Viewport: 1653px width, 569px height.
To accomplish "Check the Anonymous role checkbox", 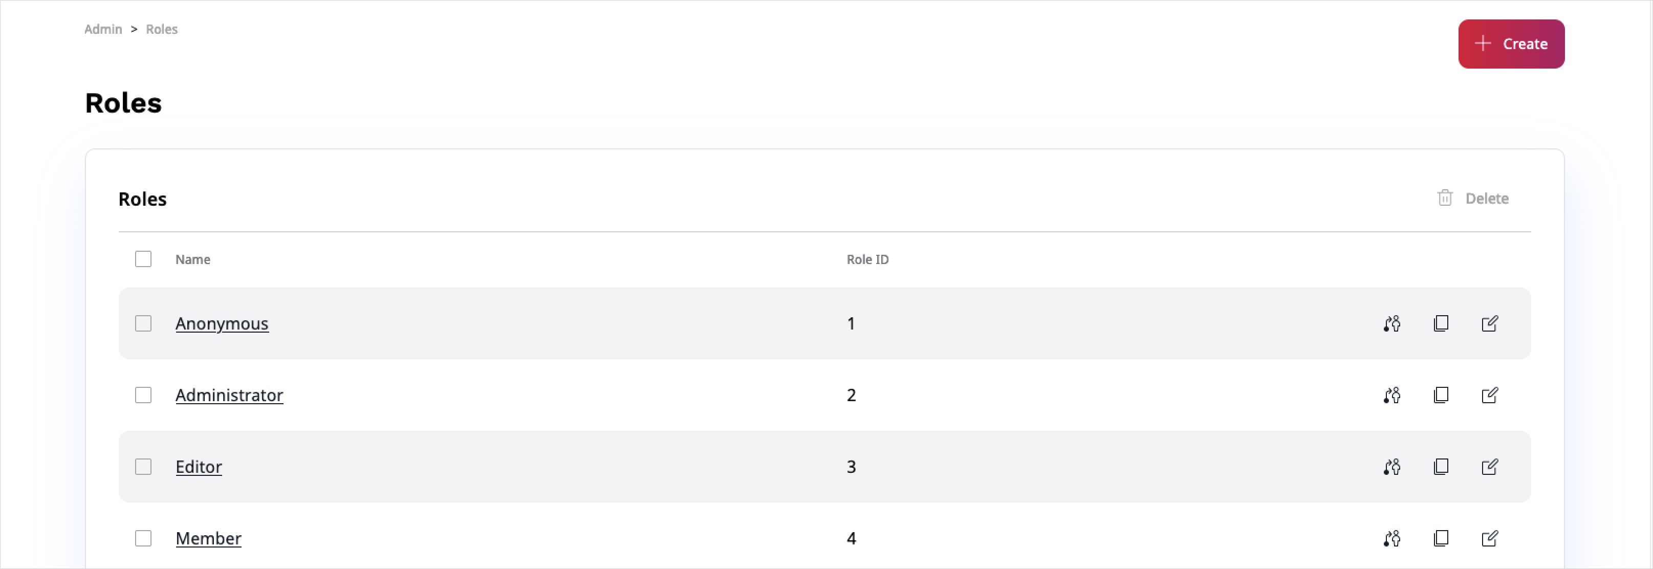I will [x=143, y=323].
